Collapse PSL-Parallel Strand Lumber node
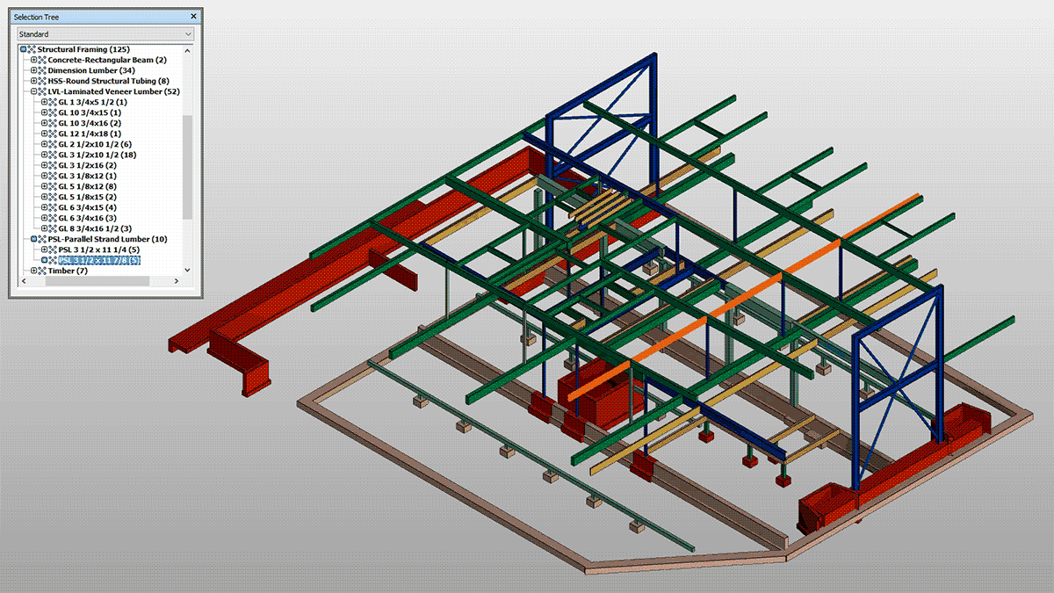This screenshot has width=1054, height=593. (x=34, y=239)
